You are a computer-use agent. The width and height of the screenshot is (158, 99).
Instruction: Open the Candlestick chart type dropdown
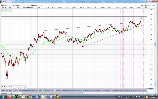[36, 6]
